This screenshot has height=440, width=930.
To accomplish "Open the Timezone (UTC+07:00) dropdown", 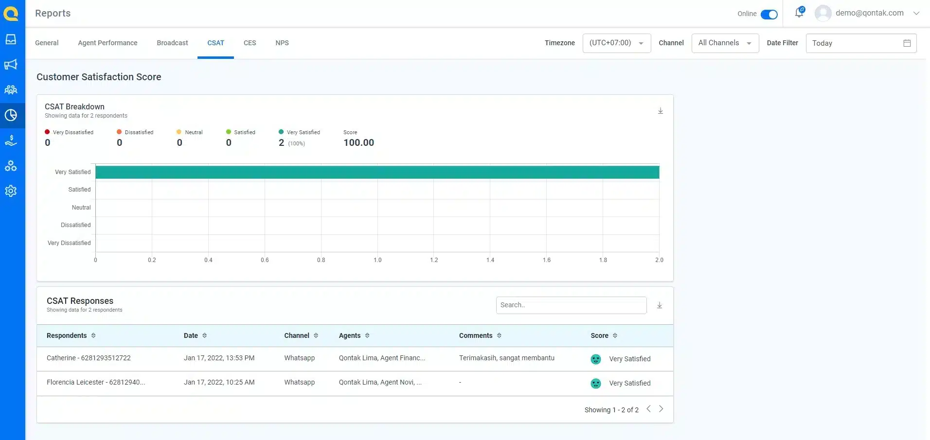I will click(617, 43).
